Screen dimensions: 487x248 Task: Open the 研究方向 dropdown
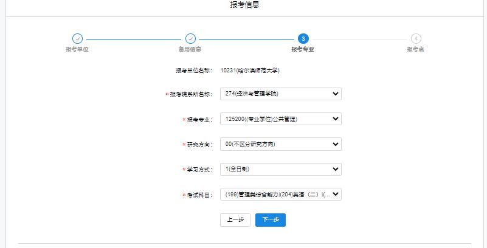click(280, 144)
